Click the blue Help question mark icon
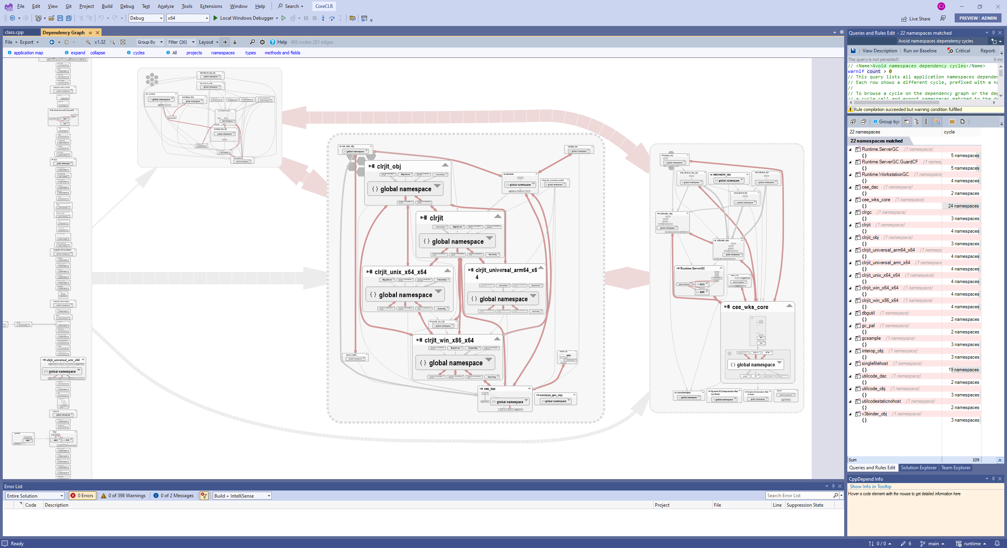 click(272, 42)
